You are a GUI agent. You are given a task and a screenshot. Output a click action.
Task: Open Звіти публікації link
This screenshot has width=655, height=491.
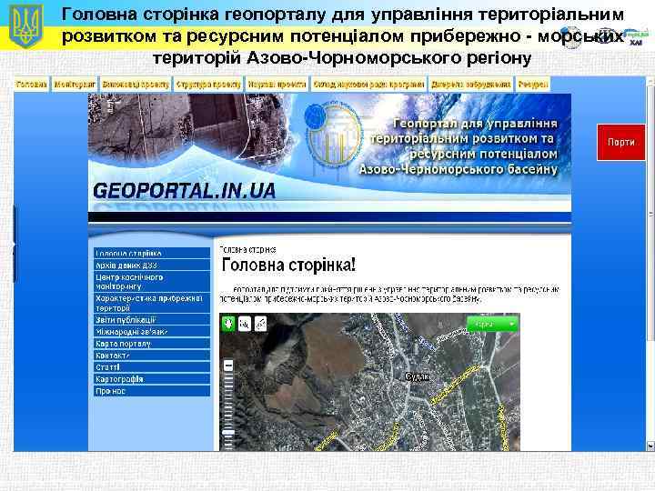point(152,320)
